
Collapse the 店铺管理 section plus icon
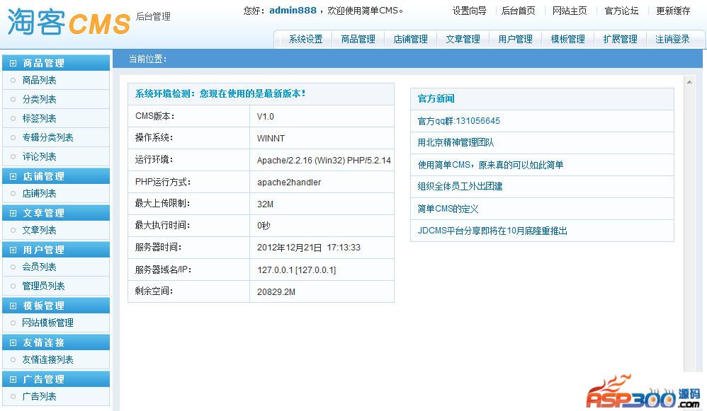pyautogui.click(x=13, y=176)
